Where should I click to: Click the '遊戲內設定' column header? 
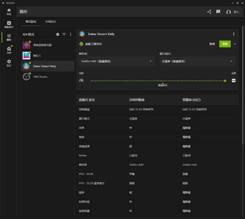click(87, 100)
